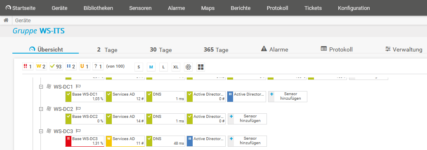Select the M view size
Screen dimensions: 427x150
tap(151, 67)
